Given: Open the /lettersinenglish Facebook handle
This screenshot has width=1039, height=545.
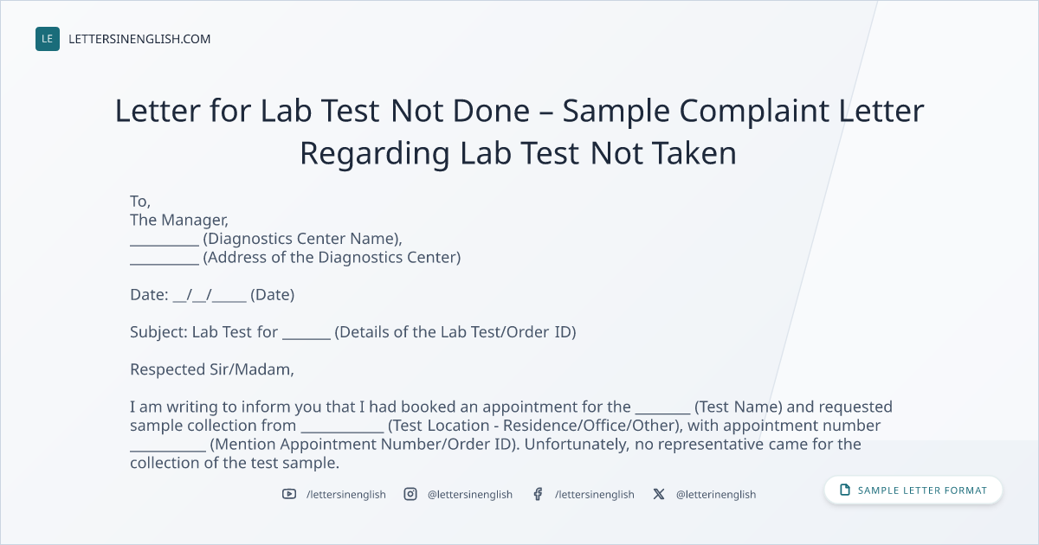Looking at the screenshot, I should click(595, 494).
